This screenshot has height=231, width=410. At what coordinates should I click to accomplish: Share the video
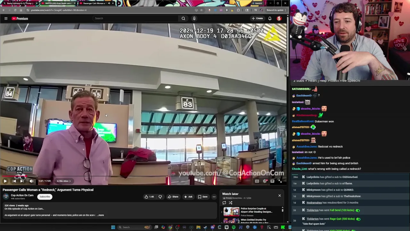point(173,197)
